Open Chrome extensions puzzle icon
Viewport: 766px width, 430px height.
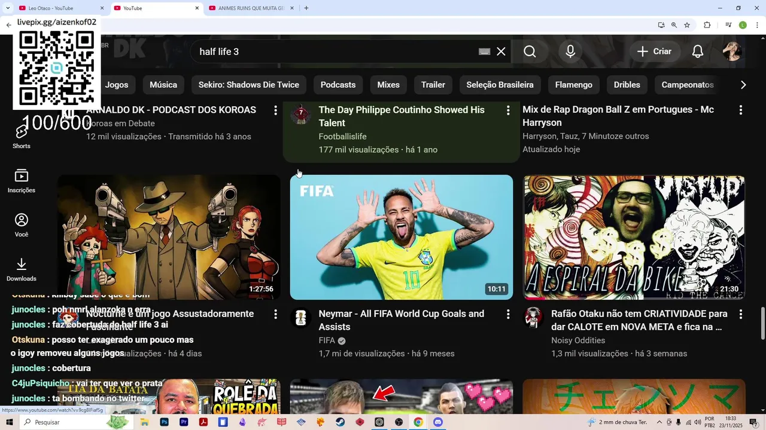coord(707,25)
